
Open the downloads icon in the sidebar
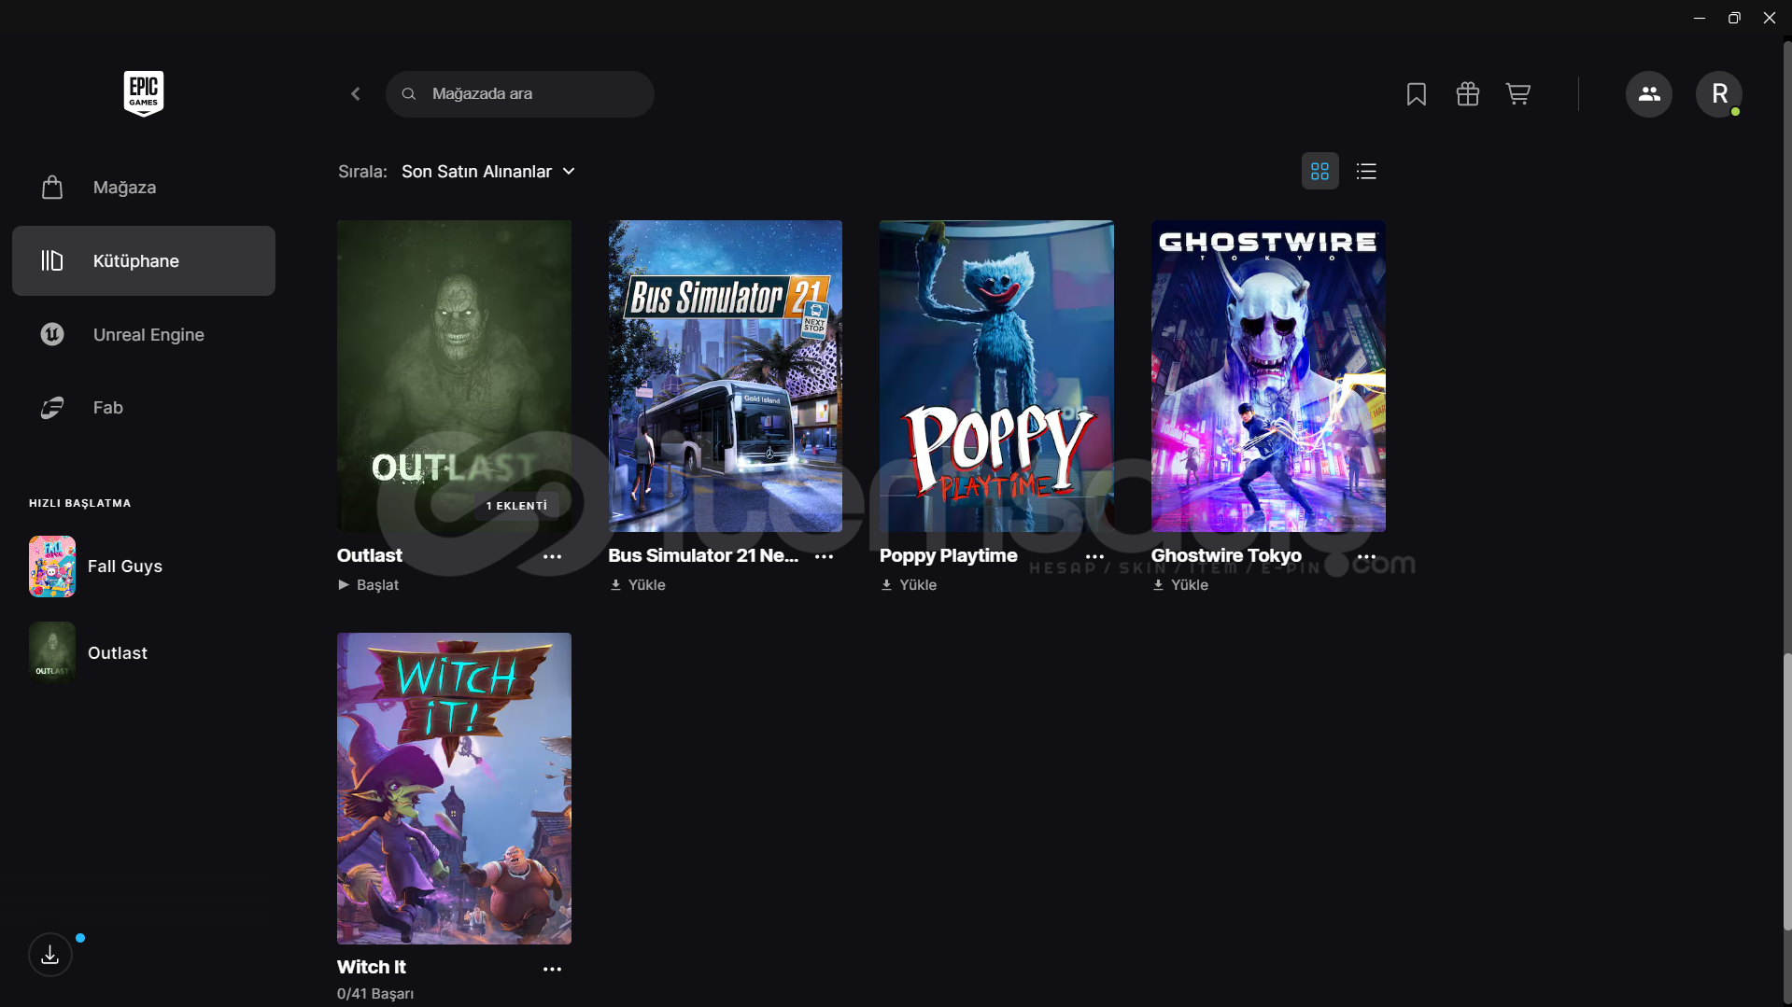coord(50,955)
